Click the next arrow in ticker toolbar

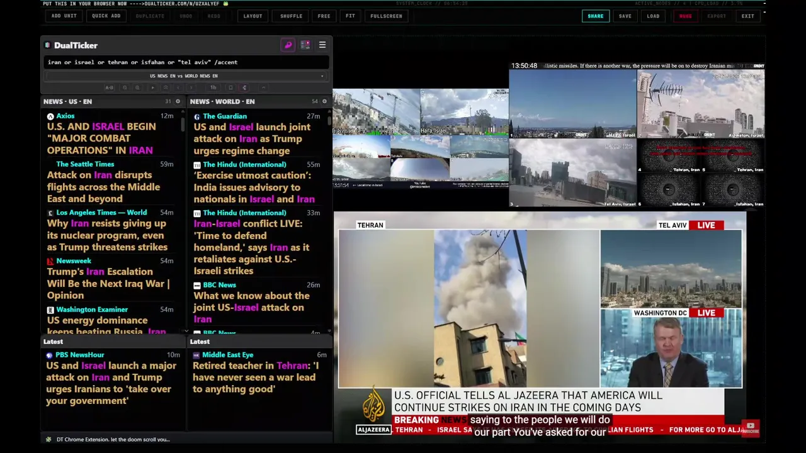click(x=191, y=87)
